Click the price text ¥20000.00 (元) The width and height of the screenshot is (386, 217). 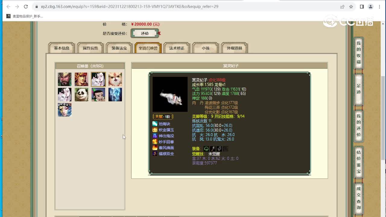point(145,24)
